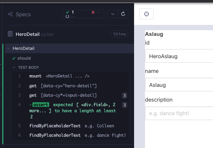Collapse the TEST BODY section
The height and width of the screenshot is (148, 213).
14,67
